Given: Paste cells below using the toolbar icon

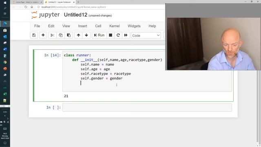Looking at the screenshot, I should pos(69,35).
